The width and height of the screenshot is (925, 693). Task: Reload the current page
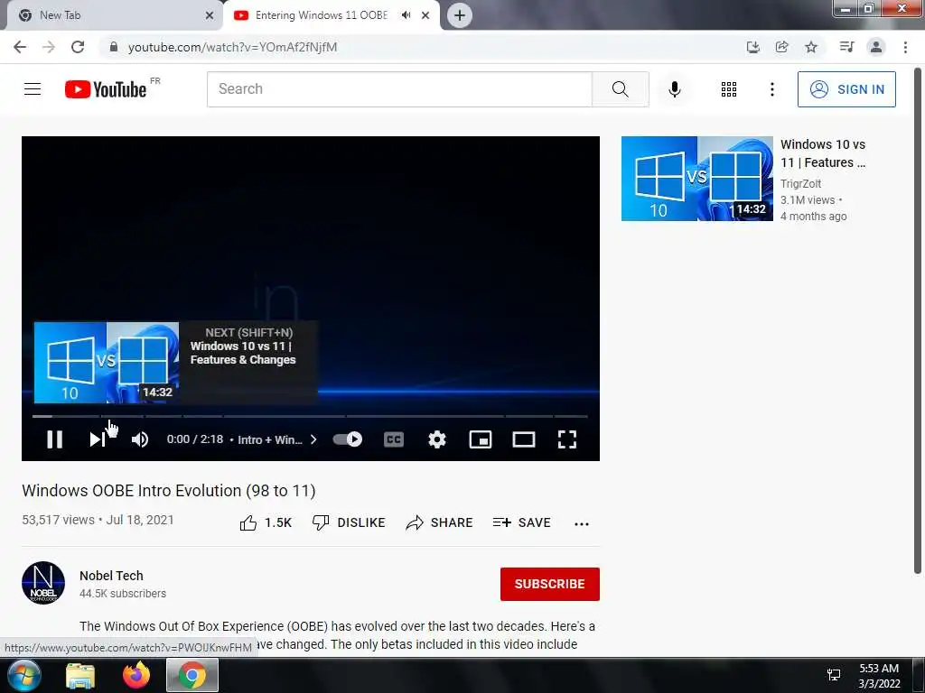(x=78, y=47)
